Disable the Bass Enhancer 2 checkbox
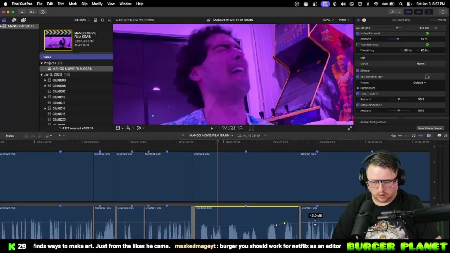Screen dimensions: 450x253 coord(358,105)
